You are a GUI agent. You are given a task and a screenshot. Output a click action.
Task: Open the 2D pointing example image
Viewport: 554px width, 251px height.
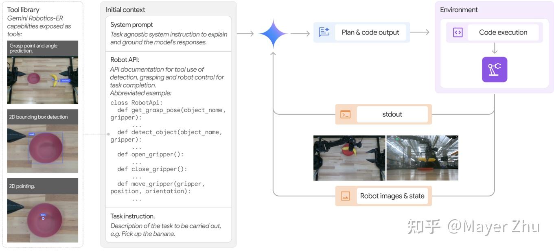[x=43, y=210]
